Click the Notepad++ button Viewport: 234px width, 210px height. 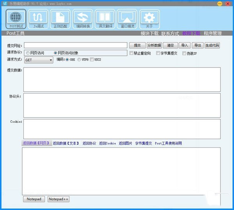58,199
